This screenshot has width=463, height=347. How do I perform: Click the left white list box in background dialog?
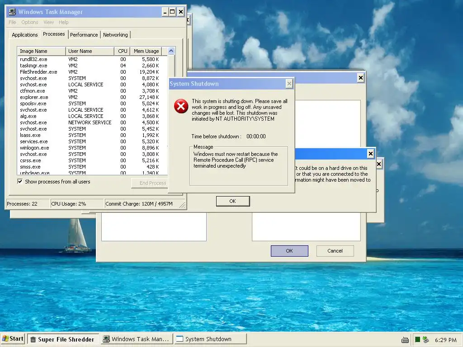(154, 227)
